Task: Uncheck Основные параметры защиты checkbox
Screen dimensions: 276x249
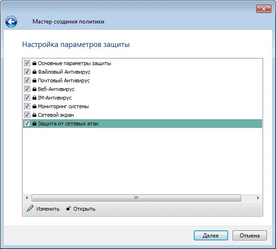Action: point(27,63)
